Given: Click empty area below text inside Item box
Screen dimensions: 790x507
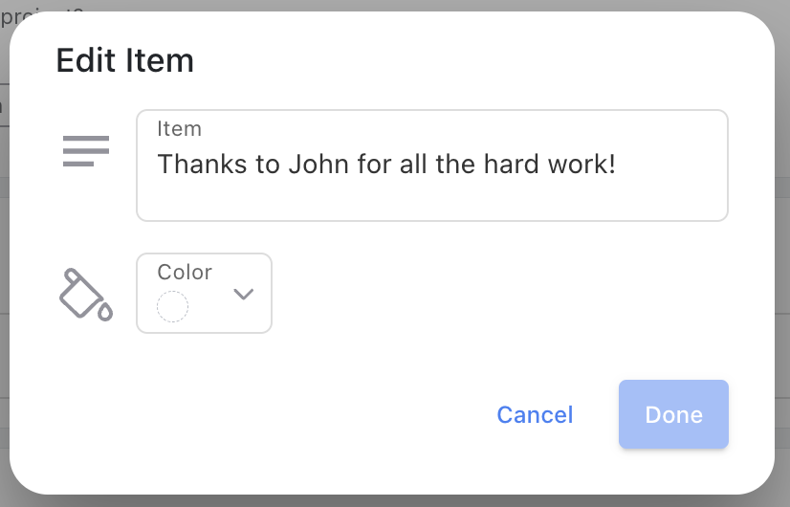Looking at the screenshot, I should [x=431, y=200].
